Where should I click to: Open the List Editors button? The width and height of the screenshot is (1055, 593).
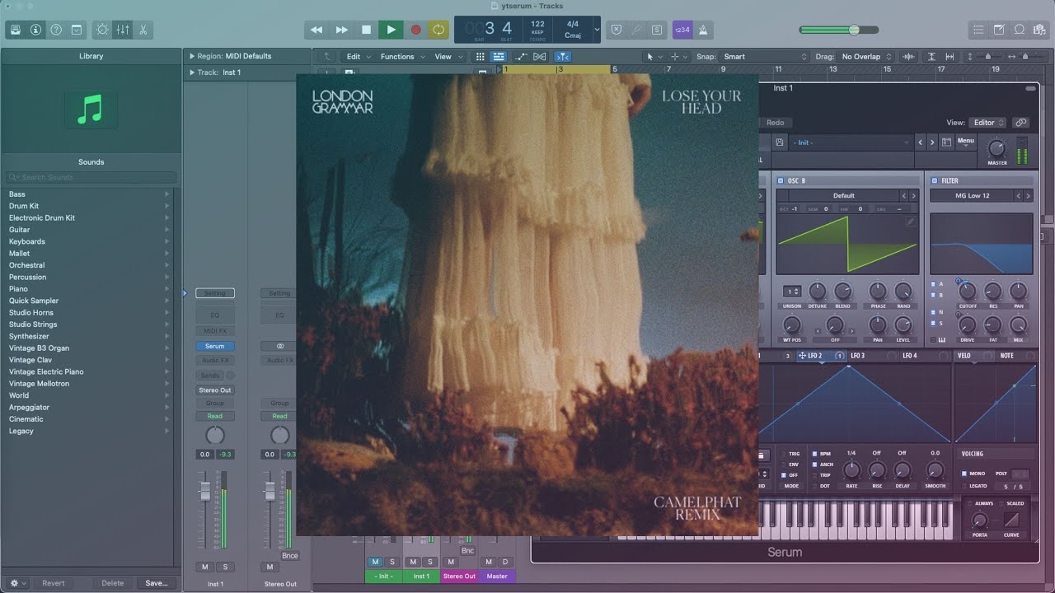click(x=978, y=30)
